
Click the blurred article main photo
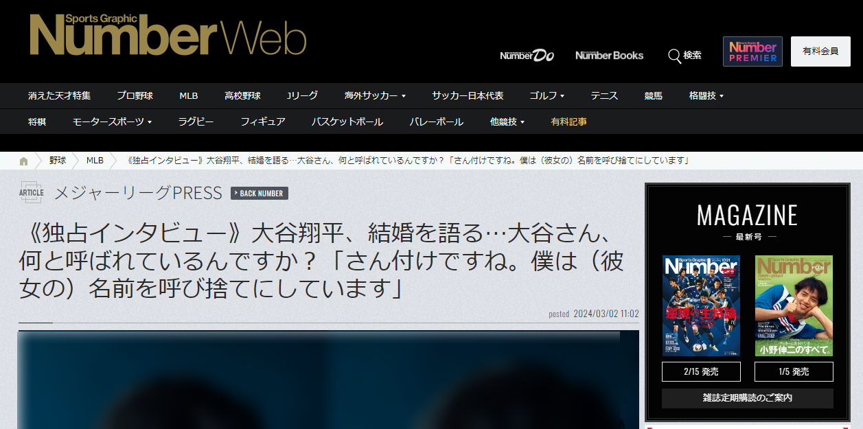329,380
